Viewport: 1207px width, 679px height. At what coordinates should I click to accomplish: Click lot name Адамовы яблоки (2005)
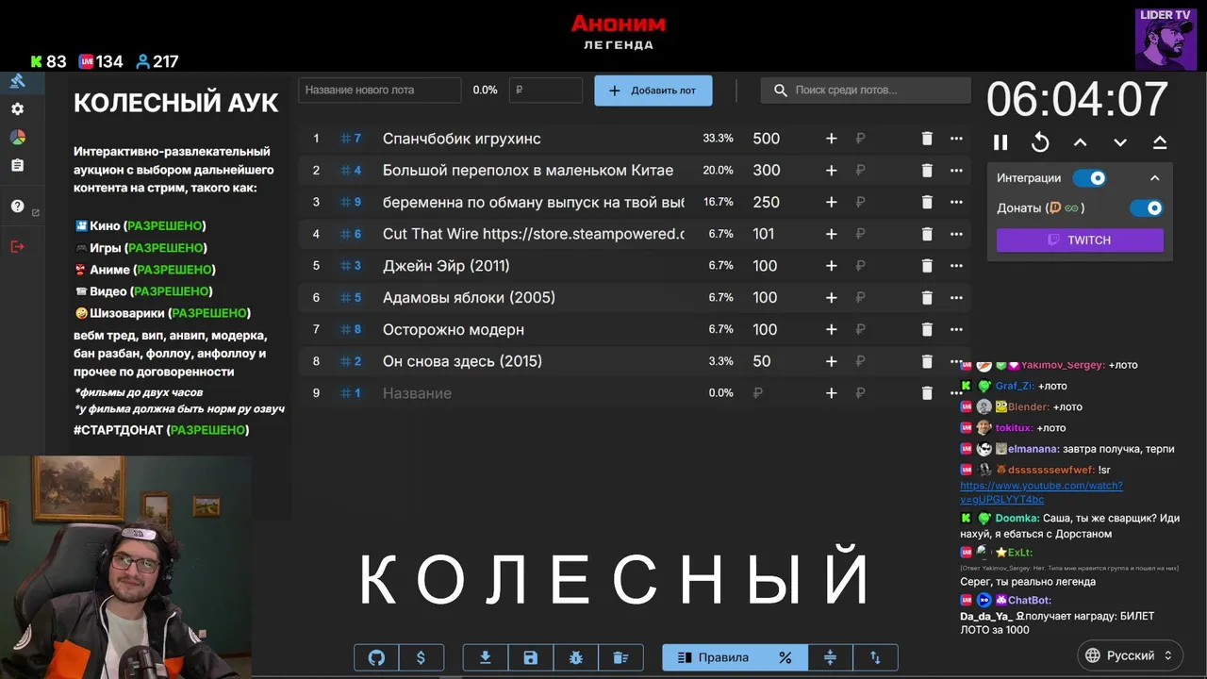coord(469,298)
